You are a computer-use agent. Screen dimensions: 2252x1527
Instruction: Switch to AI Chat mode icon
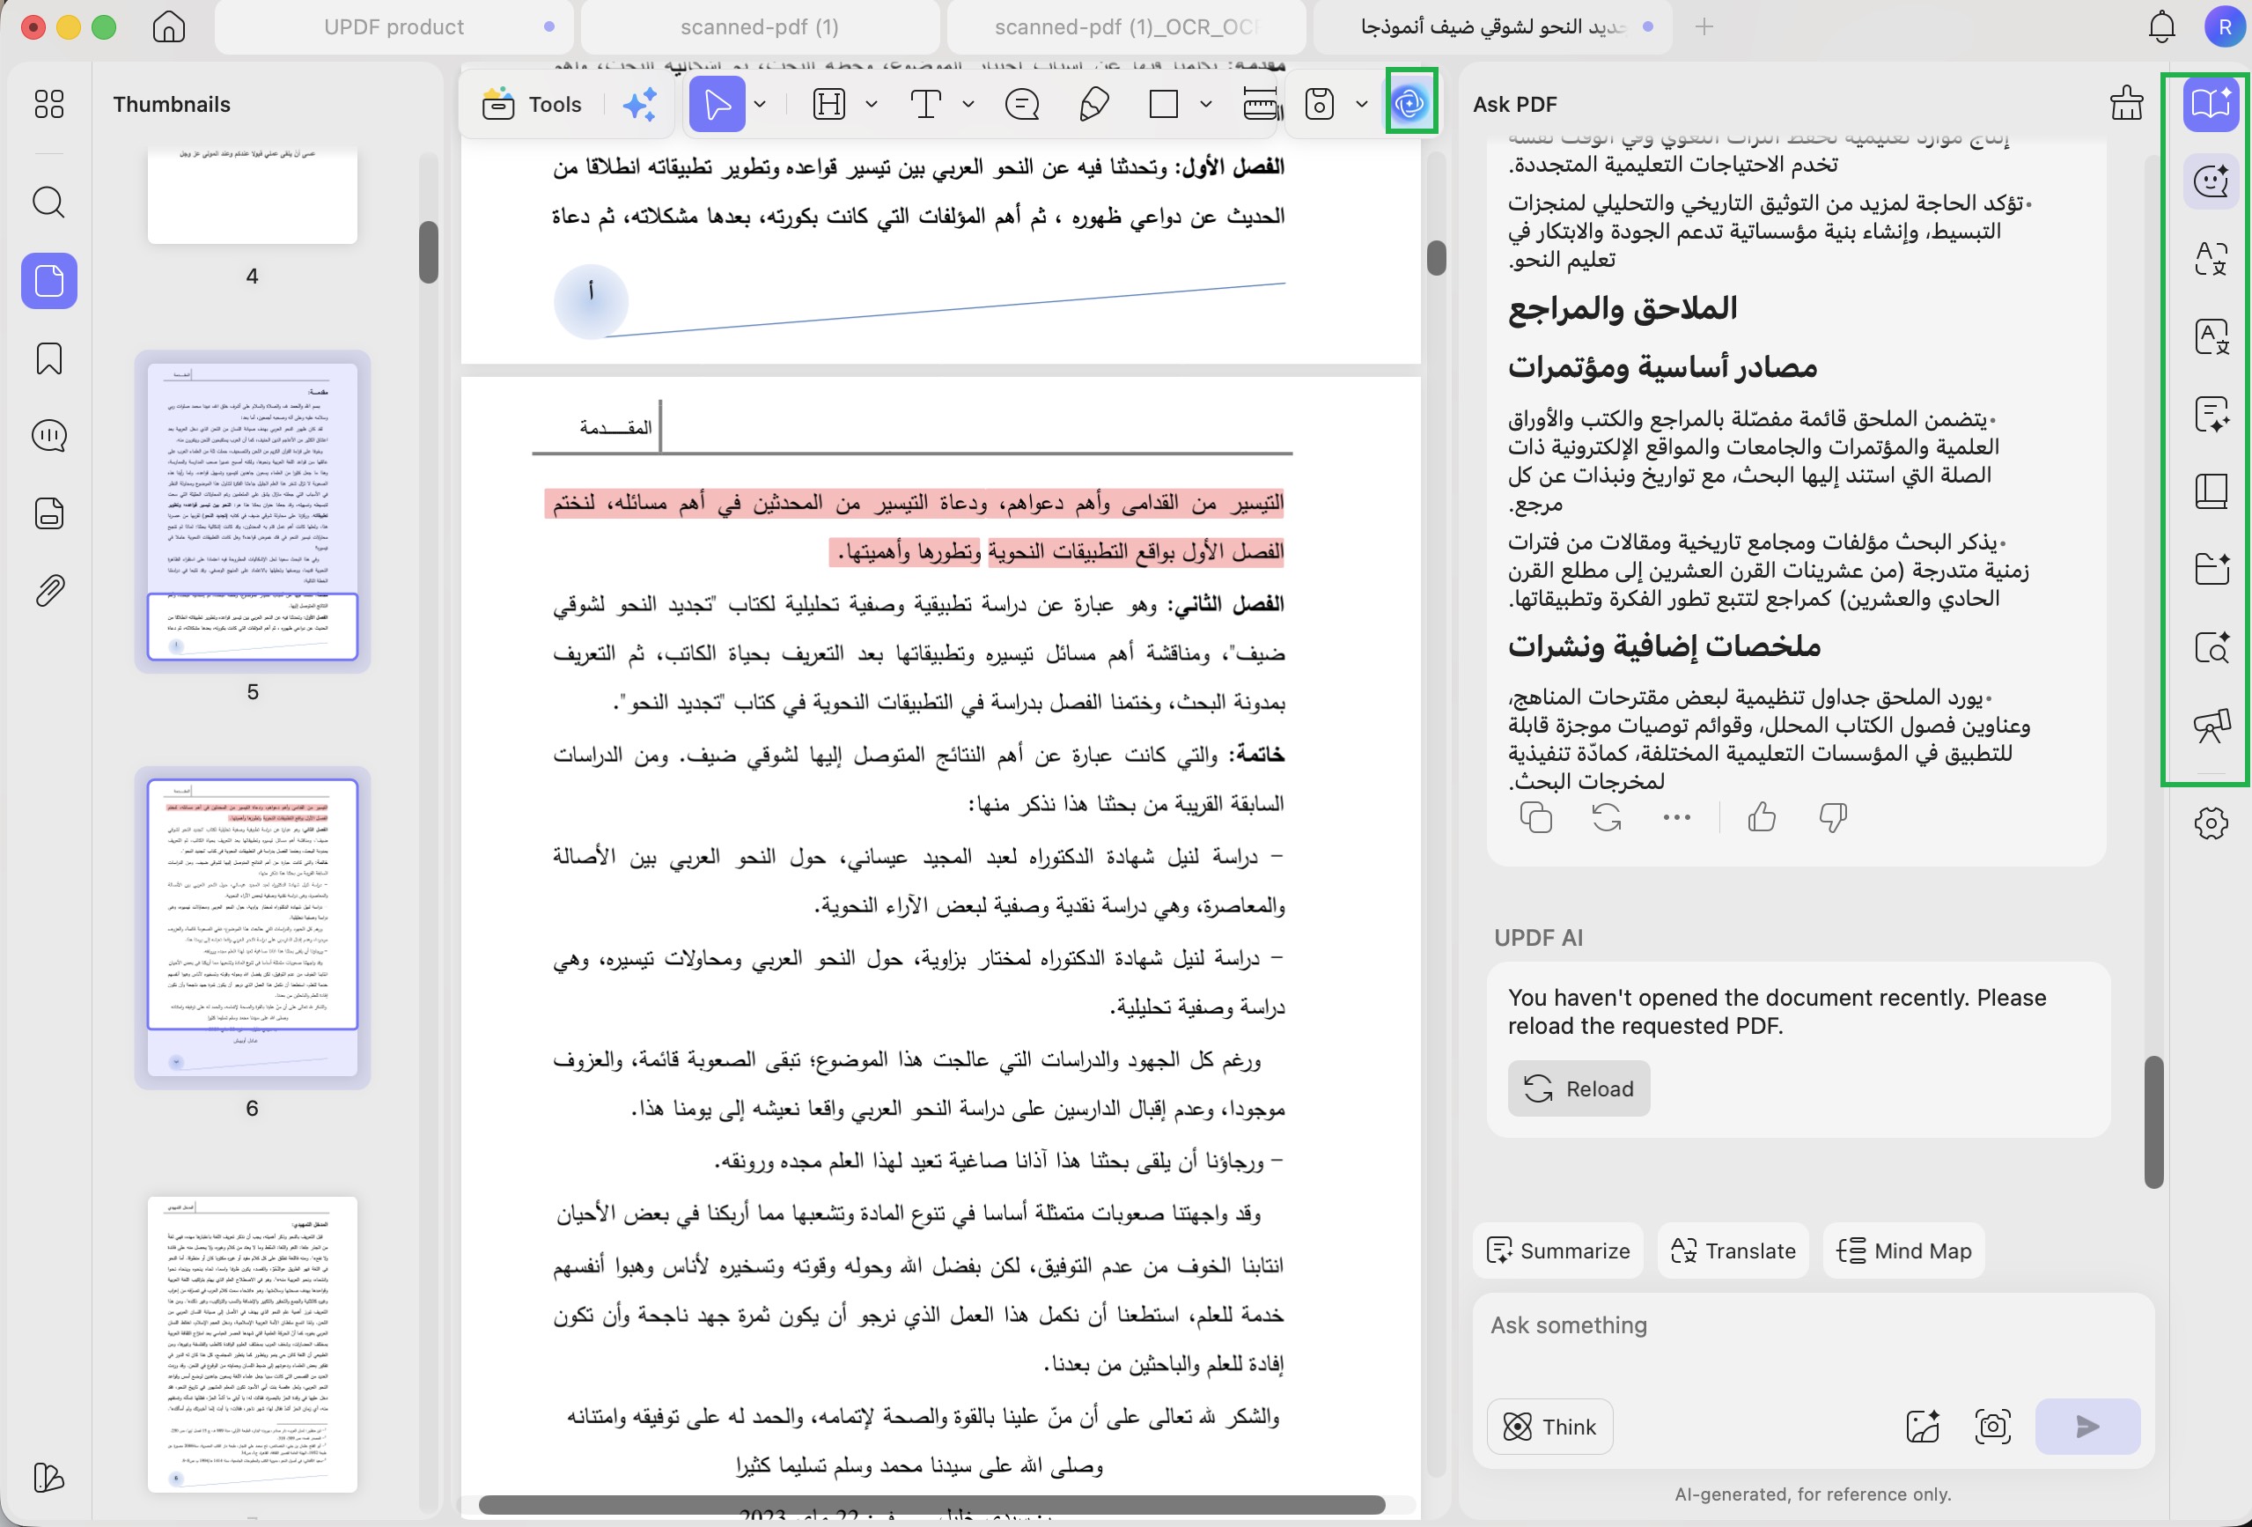pos(2212,181)
